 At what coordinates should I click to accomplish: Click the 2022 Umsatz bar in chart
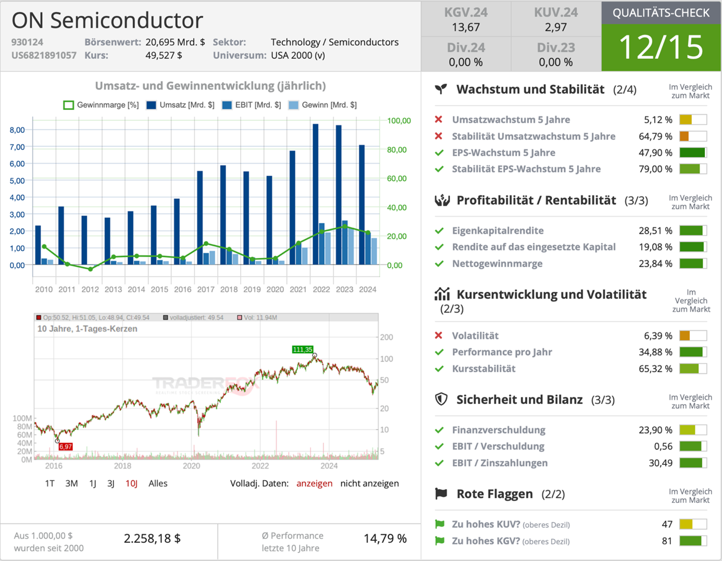coord(316,194)
